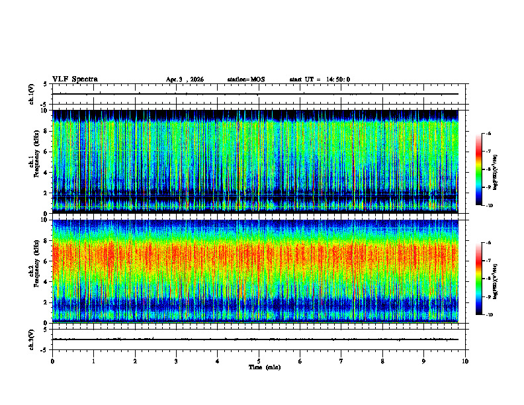Click the "VLF Spectra" plot title
This screenshot has height=405, width=524.
point(75,79)
